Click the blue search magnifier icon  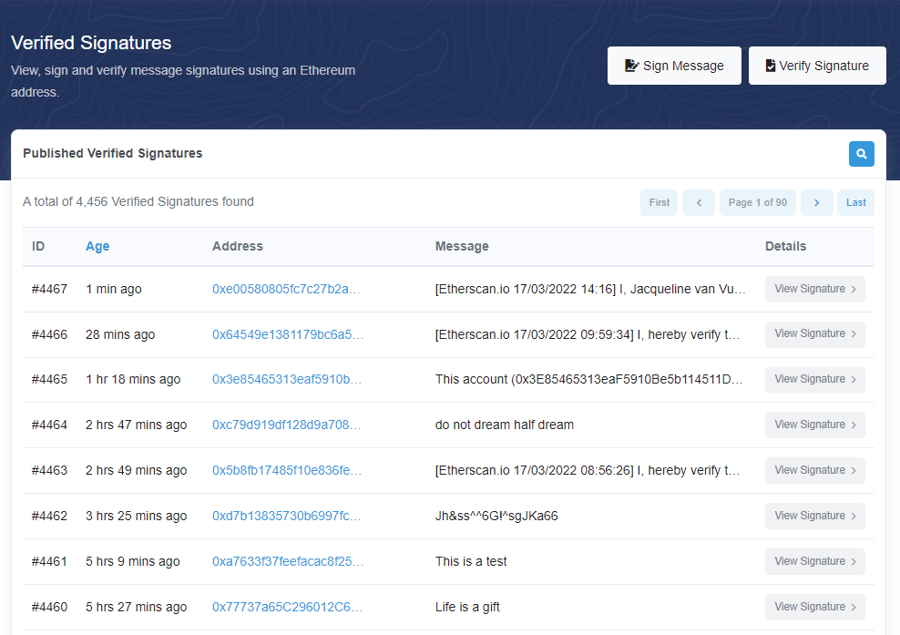pos(861,154)
